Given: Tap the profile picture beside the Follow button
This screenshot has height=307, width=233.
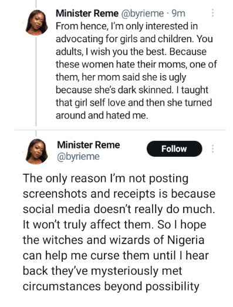Looking at the screenshot, I should (x=36, y=151).
